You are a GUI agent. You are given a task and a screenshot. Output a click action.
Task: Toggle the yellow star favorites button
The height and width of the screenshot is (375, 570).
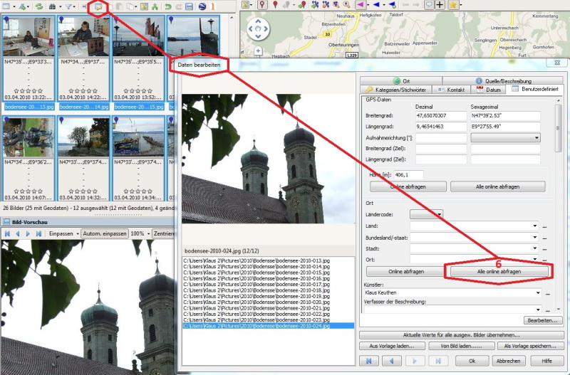pos(453,5)
